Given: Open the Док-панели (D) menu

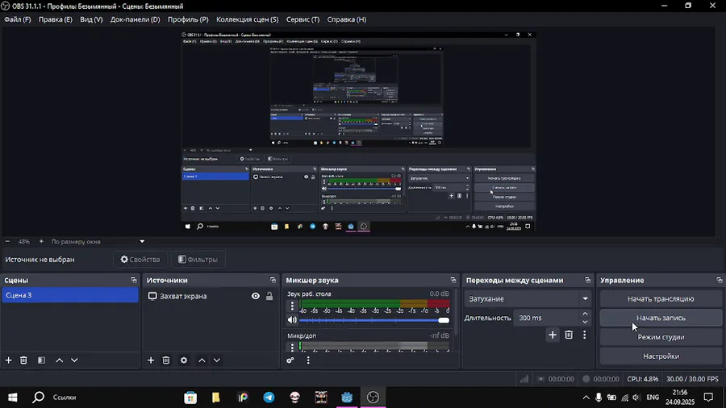Looking at the screenshot, I should pos(136,19).
